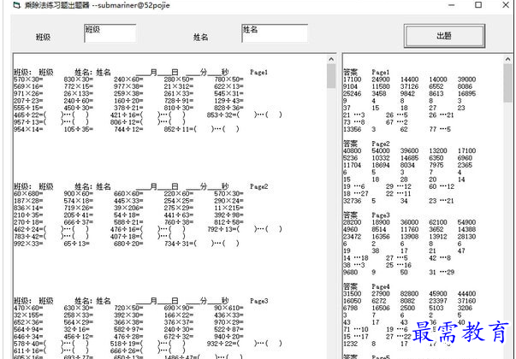Click down arrow of the problems pane scrollbar
The image size is (516, 359).
(330, 353)
